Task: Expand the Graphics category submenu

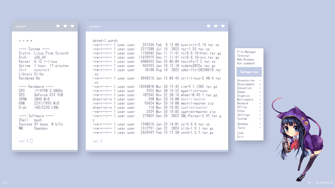Action: 243,96
